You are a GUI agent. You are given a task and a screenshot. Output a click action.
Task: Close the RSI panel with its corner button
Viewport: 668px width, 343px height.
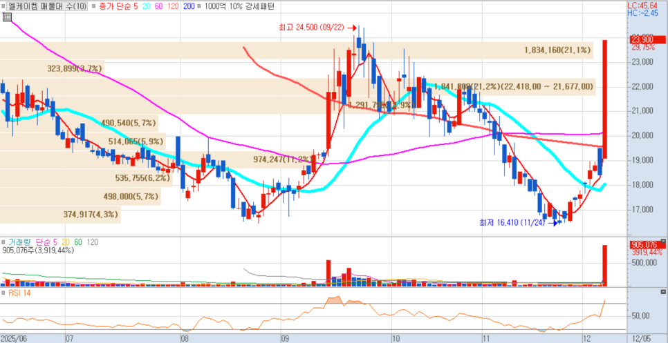pyautogui.click(x=662, y=292)
